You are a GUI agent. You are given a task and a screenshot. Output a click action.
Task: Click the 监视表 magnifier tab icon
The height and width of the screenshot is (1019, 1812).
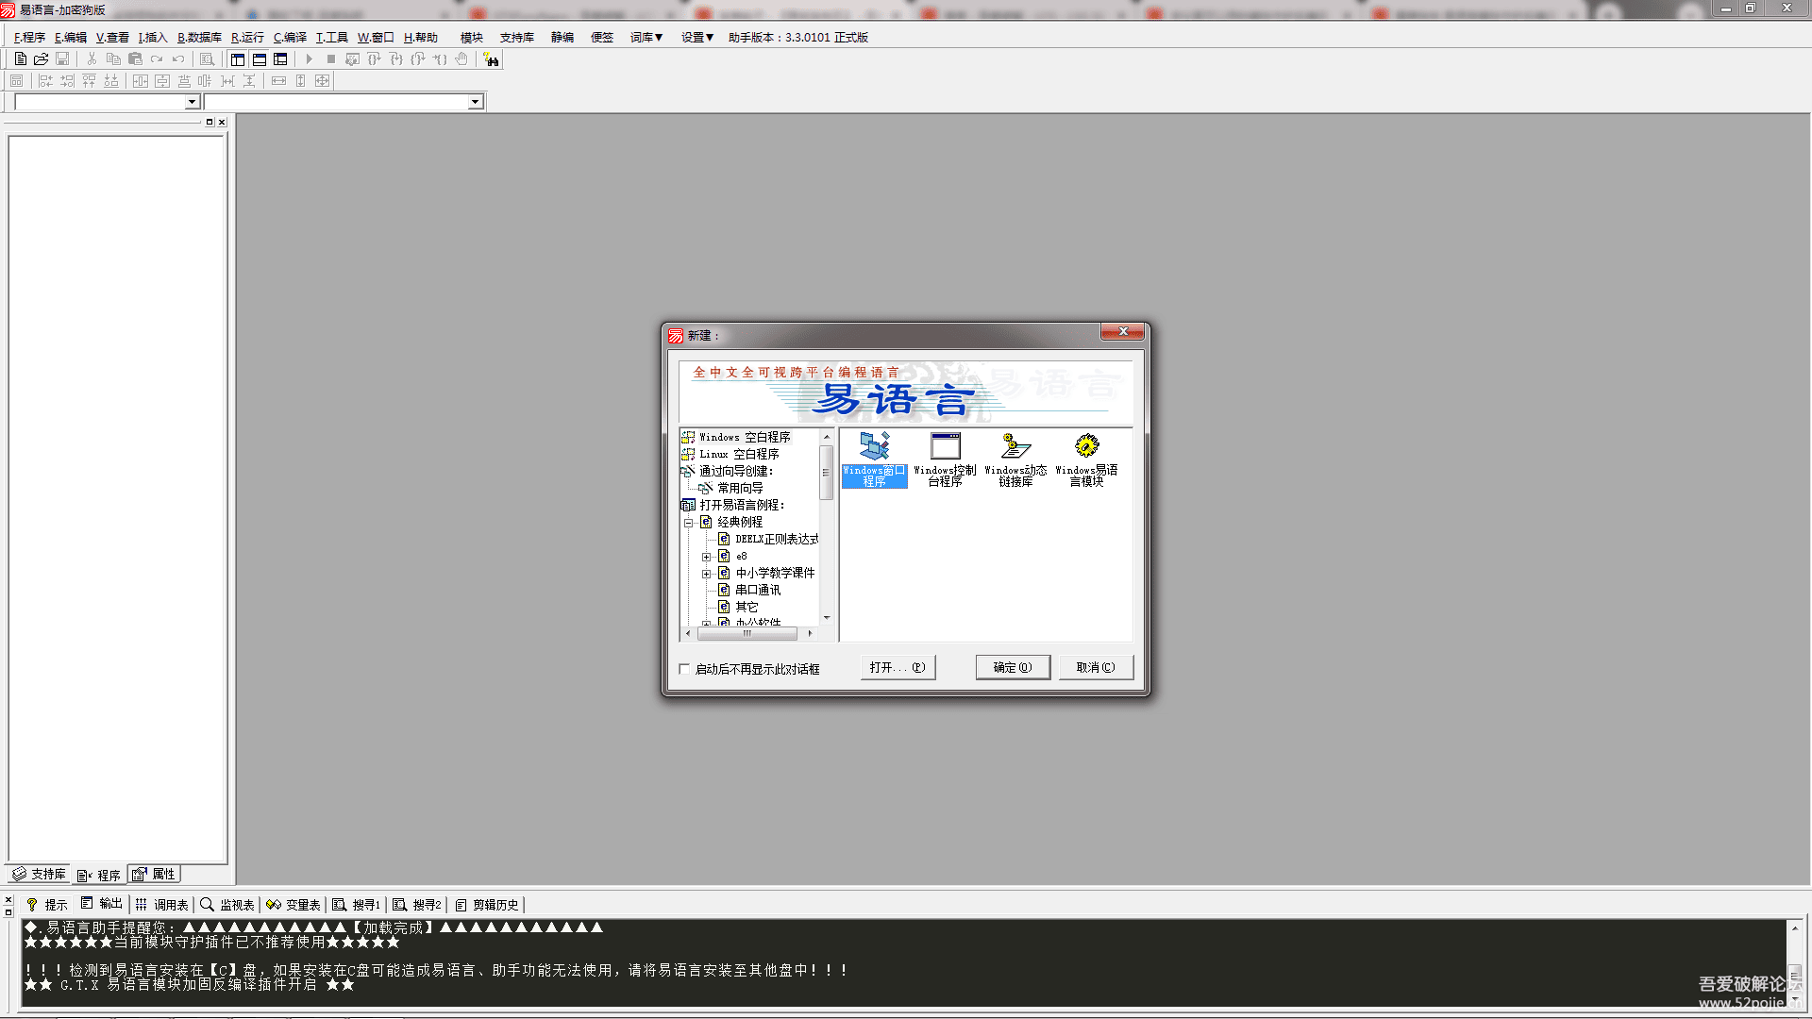[x=207, y=904]
